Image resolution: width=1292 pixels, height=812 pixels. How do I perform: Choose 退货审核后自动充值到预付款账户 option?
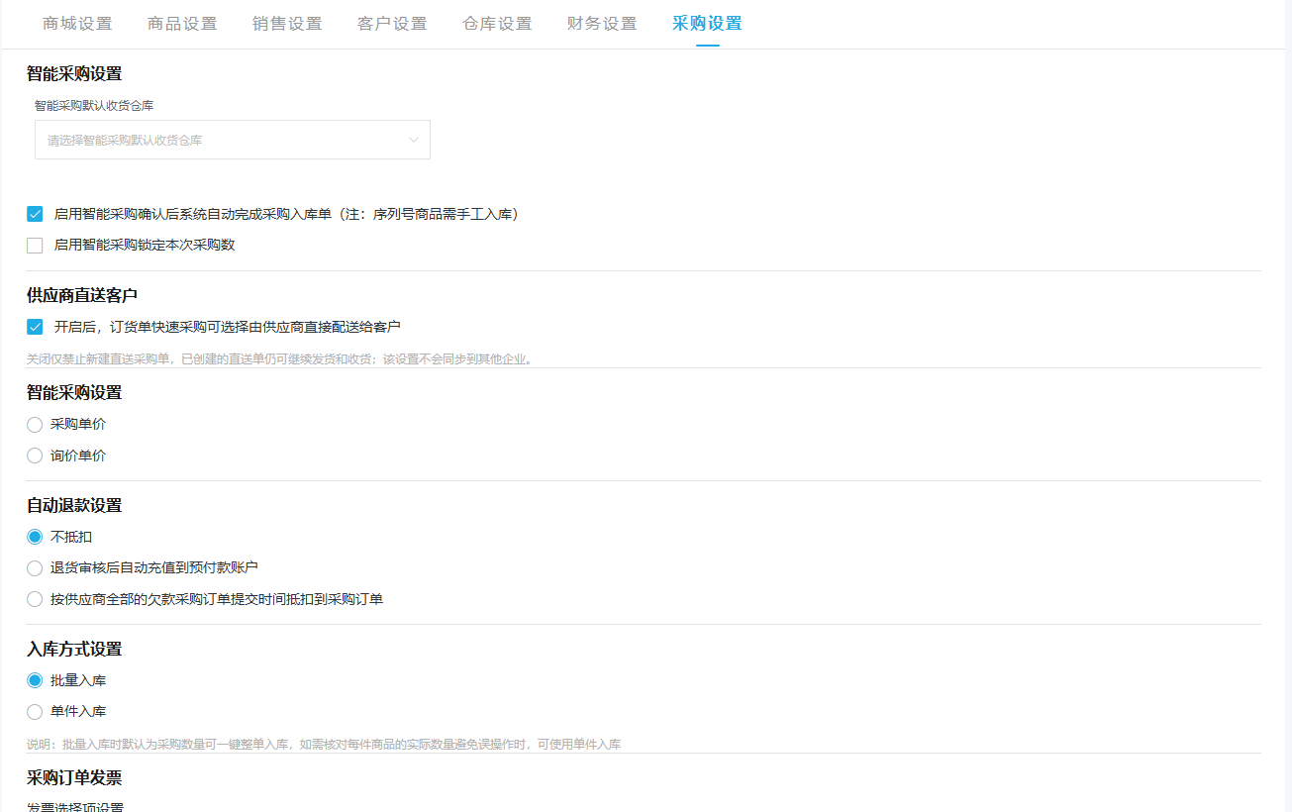tap(35, 568)
